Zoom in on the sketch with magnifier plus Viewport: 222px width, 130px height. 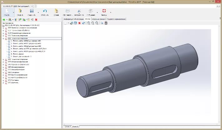tap(88, 23)
